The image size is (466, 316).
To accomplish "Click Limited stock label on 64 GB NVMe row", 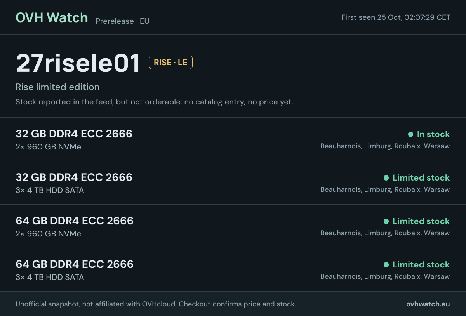I will coord(421,221).
